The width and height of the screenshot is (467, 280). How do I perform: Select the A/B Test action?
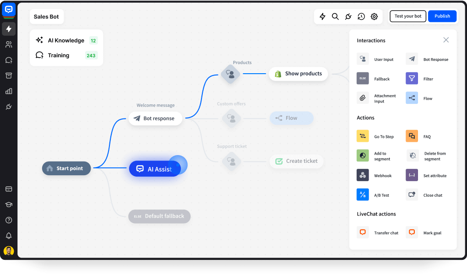point(374,194)
